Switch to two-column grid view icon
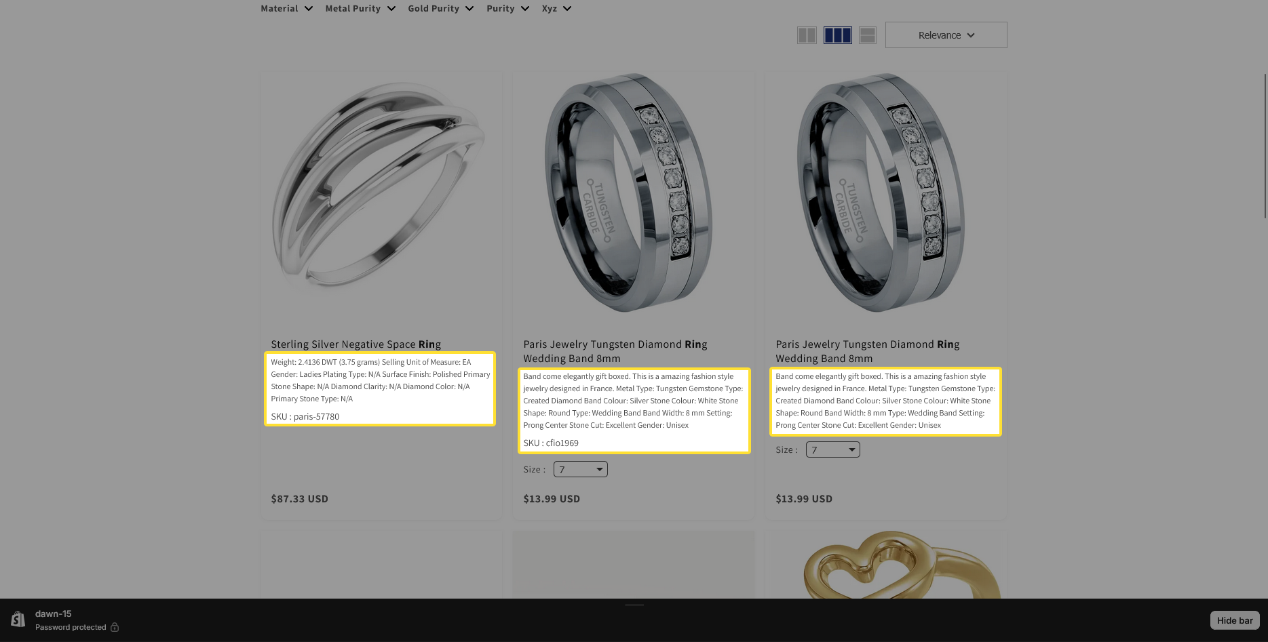 click(807, 35)
